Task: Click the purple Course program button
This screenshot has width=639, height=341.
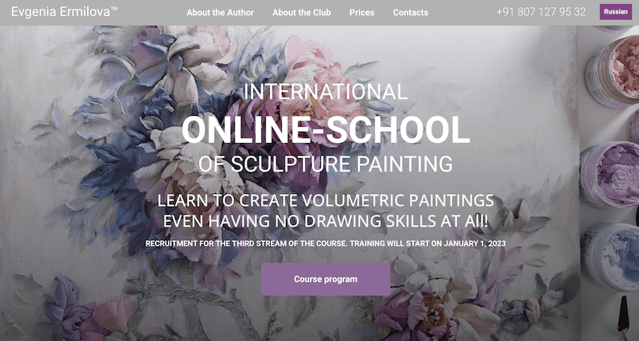Action: [x=326, y=279]
